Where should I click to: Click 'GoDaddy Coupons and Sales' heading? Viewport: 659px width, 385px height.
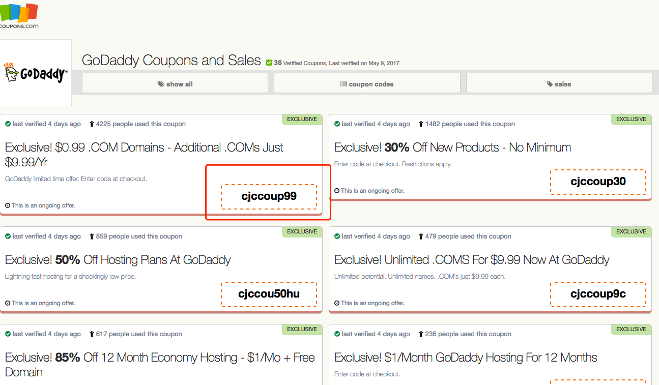[171, 61]
